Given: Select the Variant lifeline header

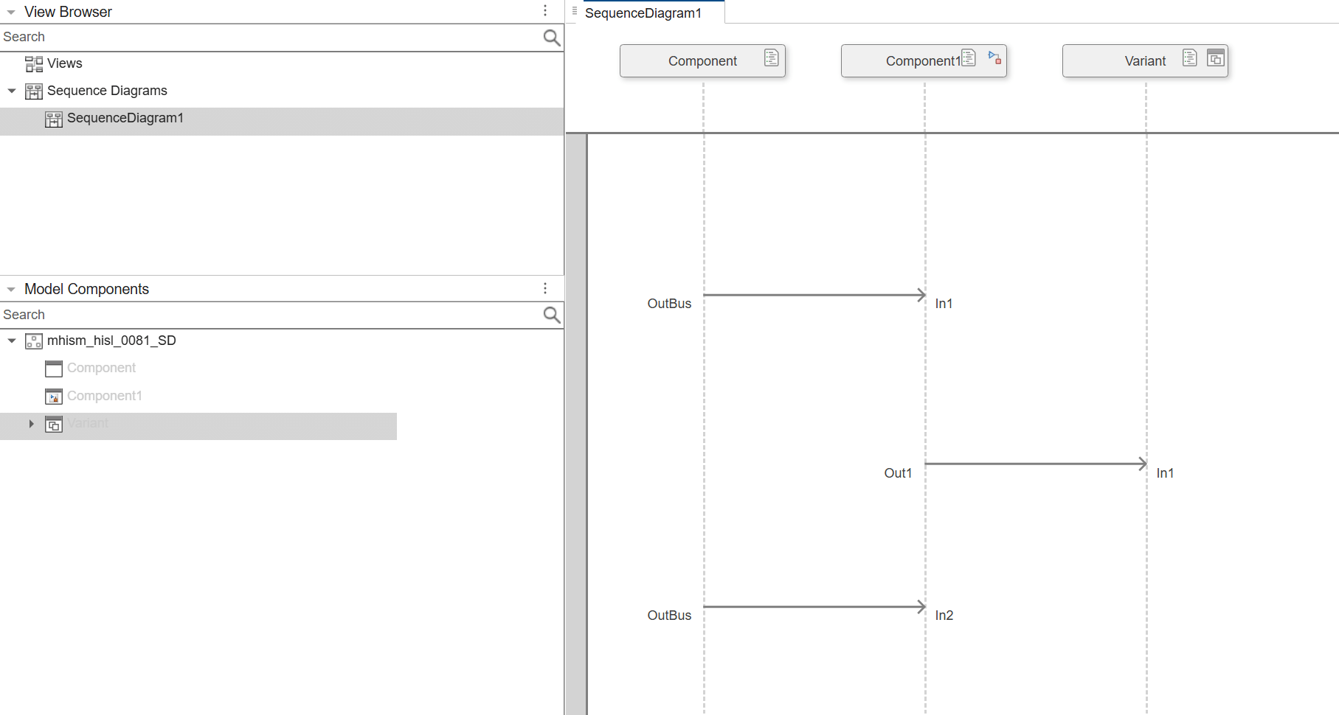Looking at the screenshot, I should click(1145, 60).
